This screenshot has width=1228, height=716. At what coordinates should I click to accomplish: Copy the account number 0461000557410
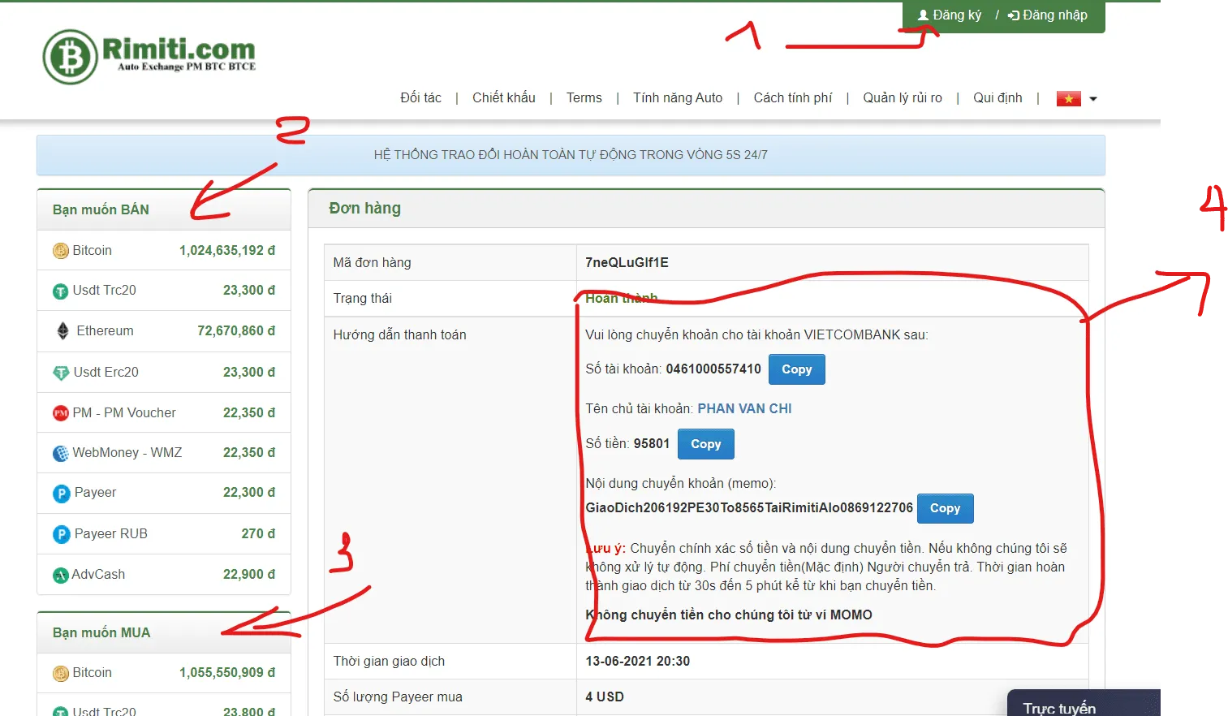point(796,369)
